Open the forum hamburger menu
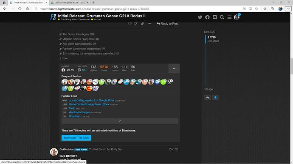The width and height of the screenshot is (293, 164). tap(229, 17)
